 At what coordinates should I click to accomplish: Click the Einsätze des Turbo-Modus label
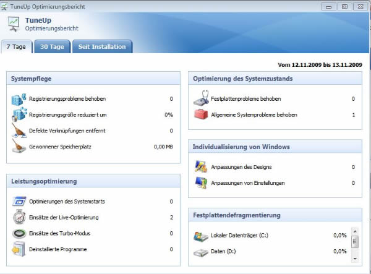[59, 233]
